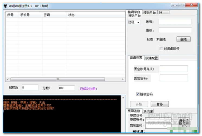202x136 pixels.
Task: Click the 状态 column header
Action: click(x=96, y=15)
